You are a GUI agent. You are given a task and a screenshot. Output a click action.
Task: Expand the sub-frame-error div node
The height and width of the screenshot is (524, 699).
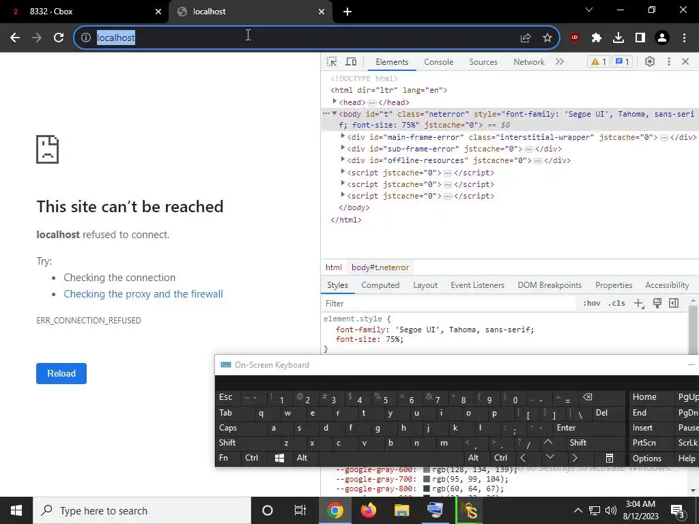(343, 148)
